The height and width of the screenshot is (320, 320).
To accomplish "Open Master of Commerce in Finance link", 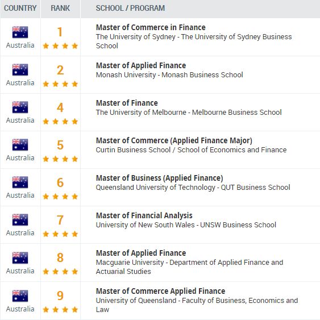I will (151, 27).
